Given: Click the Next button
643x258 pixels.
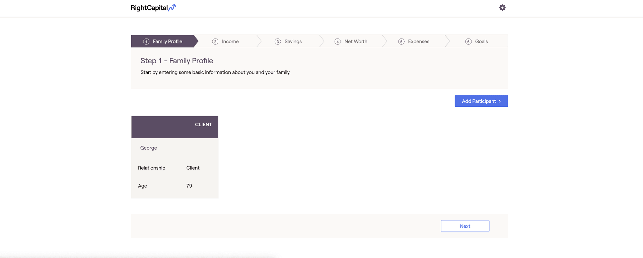Looking at the screenshot, I should (x=465, y=226).
